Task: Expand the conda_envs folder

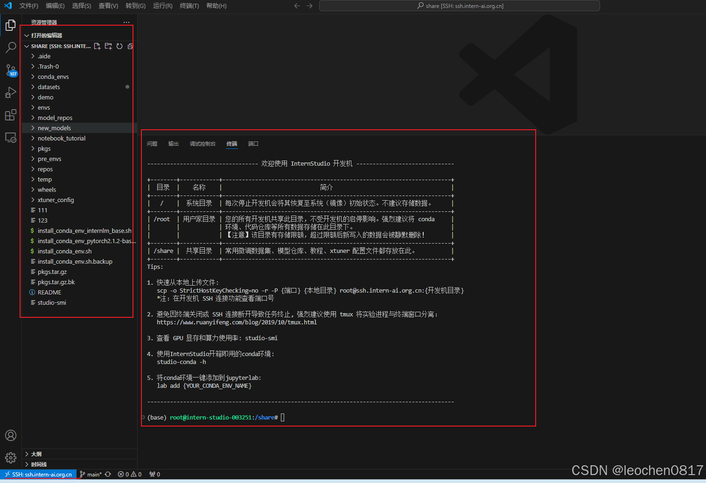Action: tap(79, 77)
